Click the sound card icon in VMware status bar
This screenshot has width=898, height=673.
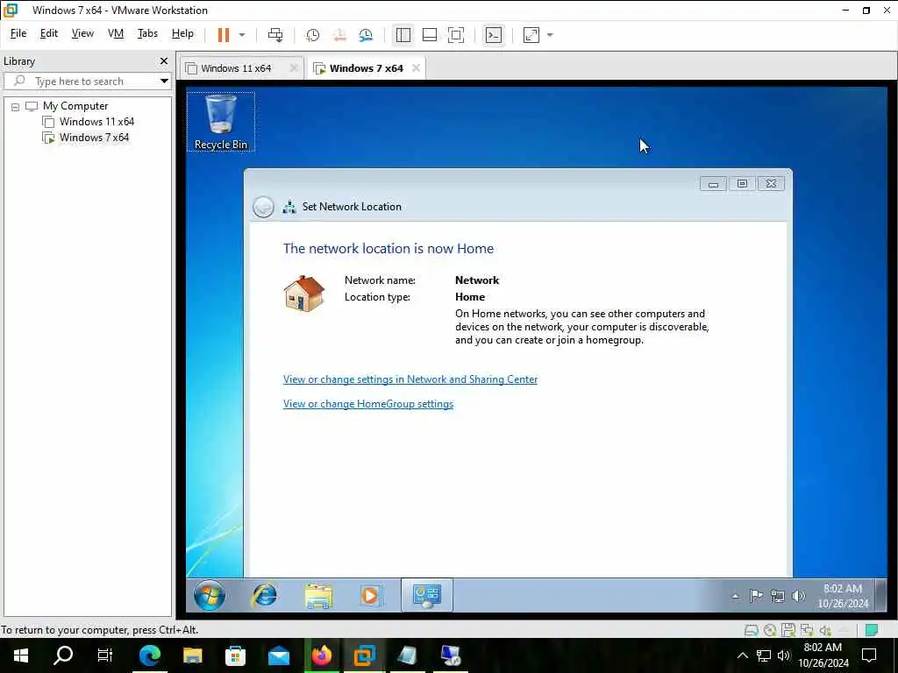(x=825, y=631)
